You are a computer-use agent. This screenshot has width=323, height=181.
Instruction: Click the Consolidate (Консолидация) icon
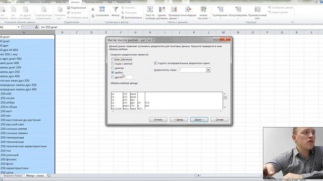(x=188, y=10)
